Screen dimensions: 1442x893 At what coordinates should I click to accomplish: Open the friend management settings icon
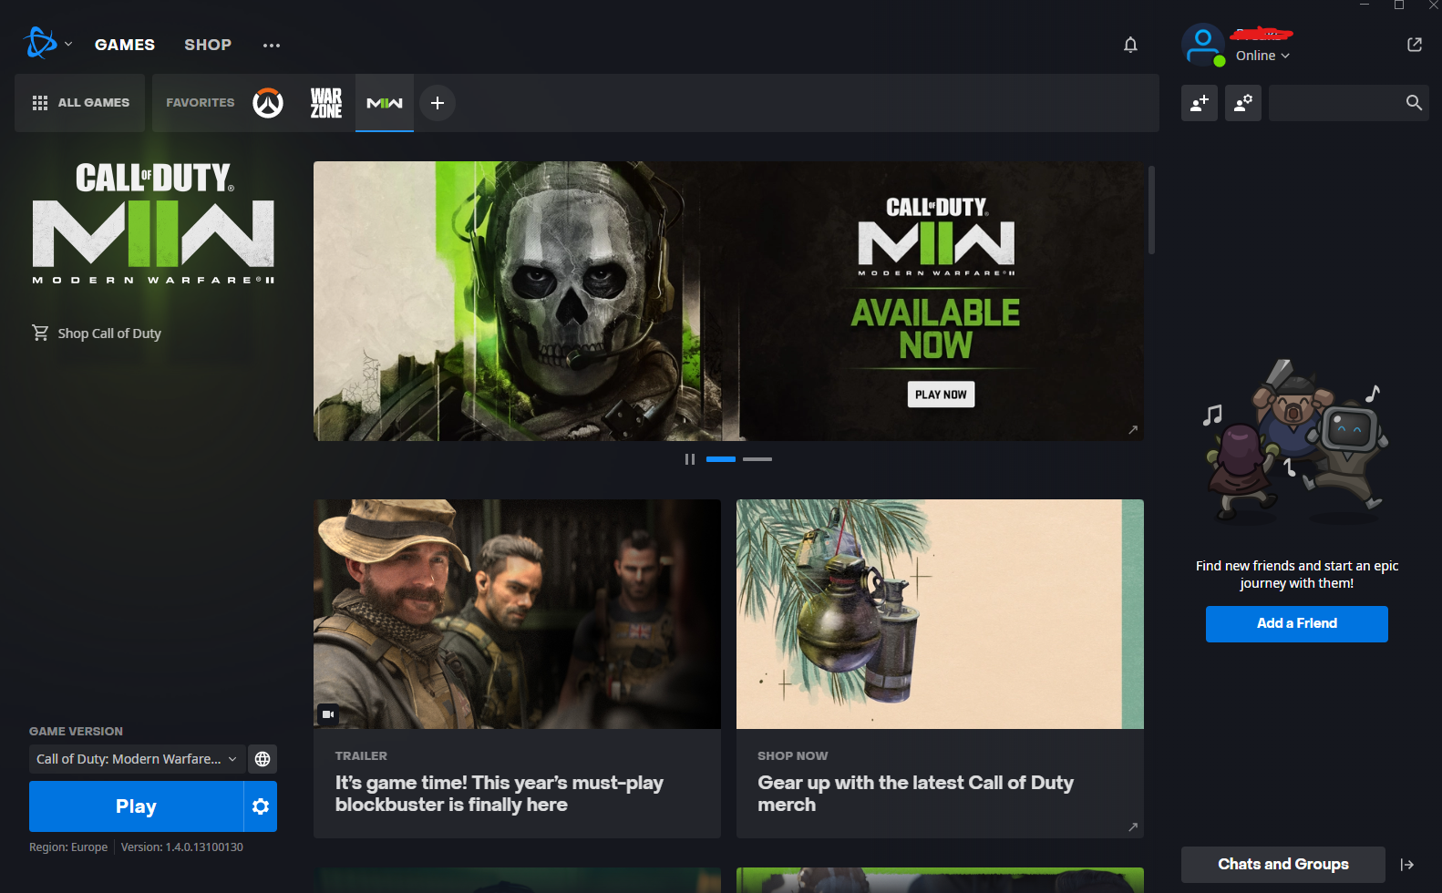1243,103
